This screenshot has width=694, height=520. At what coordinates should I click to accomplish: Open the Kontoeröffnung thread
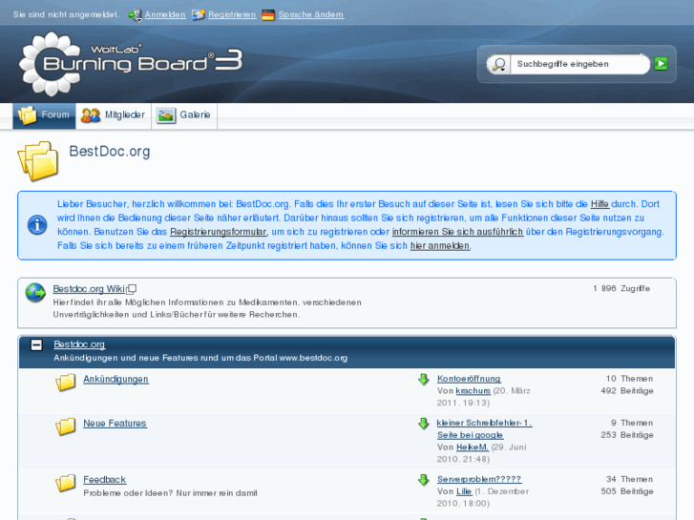tap(469, 379)
